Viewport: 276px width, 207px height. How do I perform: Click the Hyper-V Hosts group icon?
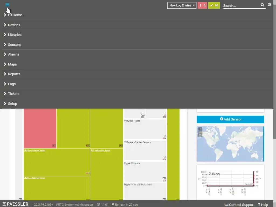pos(164,179)
